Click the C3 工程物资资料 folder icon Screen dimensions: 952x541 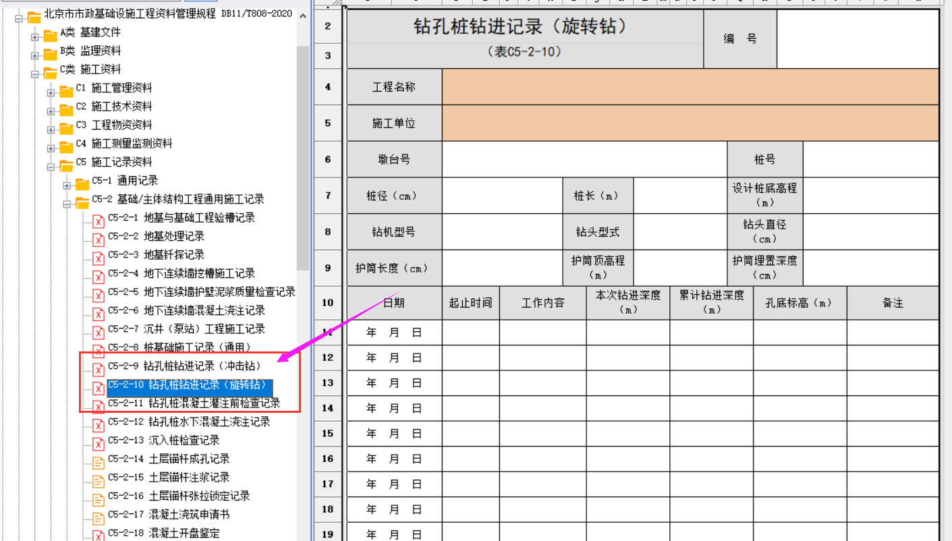coord(65,127)
